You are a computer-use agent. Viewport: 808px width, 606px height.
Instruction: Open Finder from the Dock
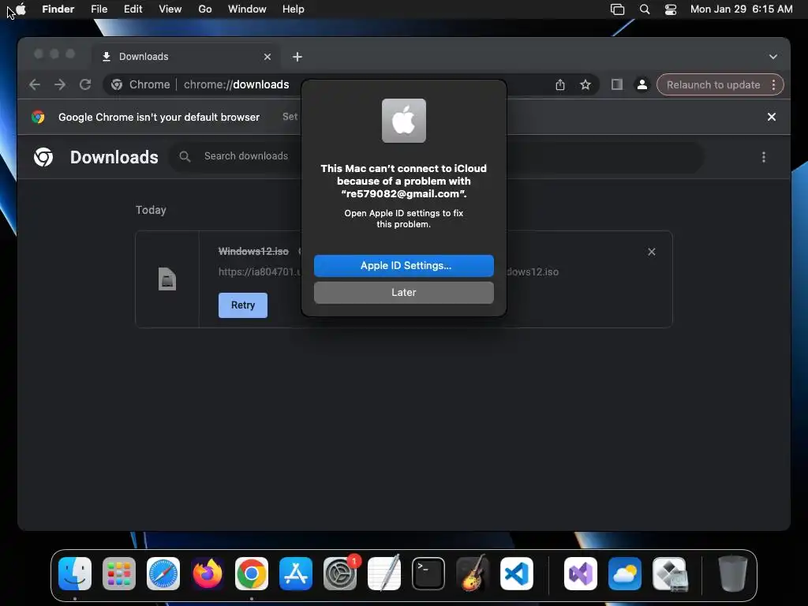(75, 574)
